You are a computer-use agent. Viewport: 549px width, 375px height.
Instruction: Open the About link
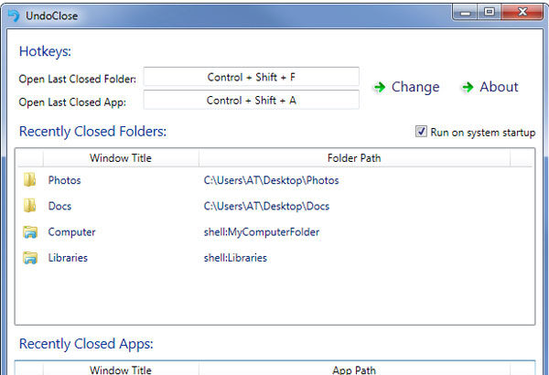[499, 88]
